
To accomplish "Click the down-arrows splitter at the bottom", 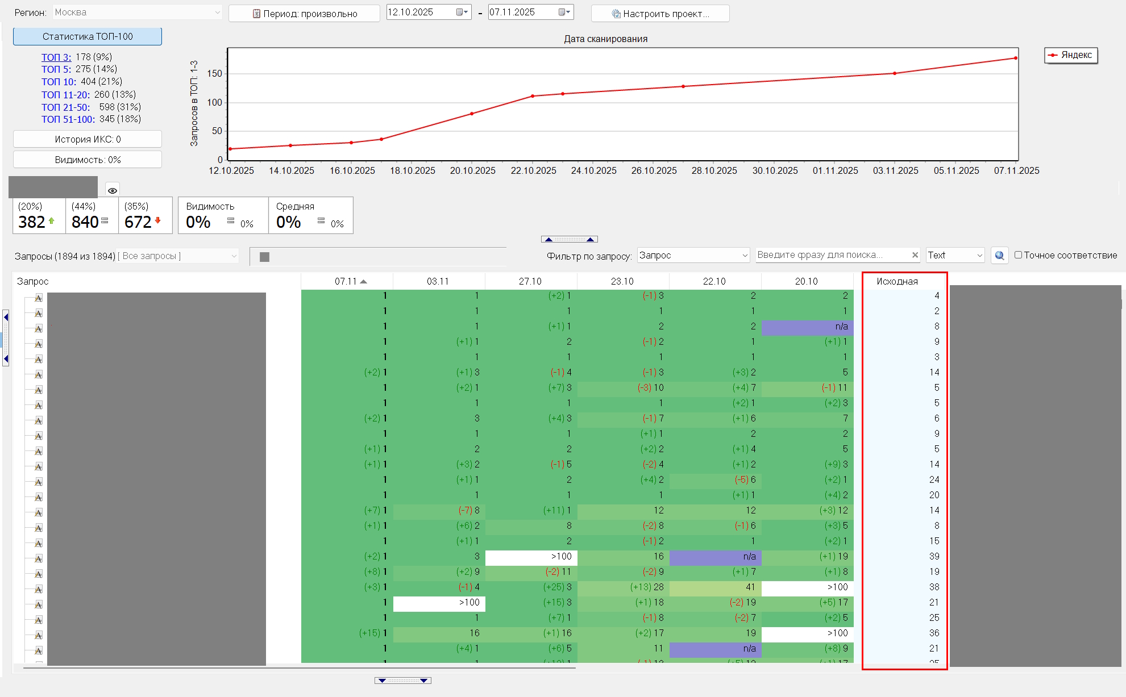I will 402,681.
